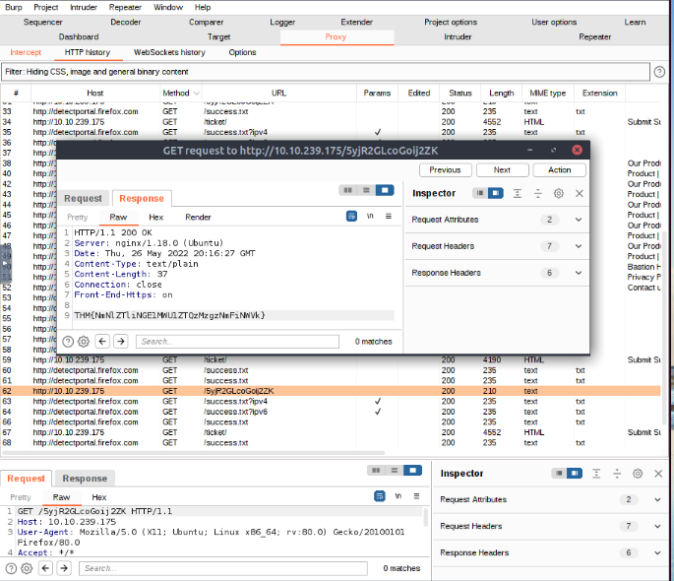The image size is (674, 581).
Task: Expand Request Attributes in popup Inspector
Action: click(579, 220)
